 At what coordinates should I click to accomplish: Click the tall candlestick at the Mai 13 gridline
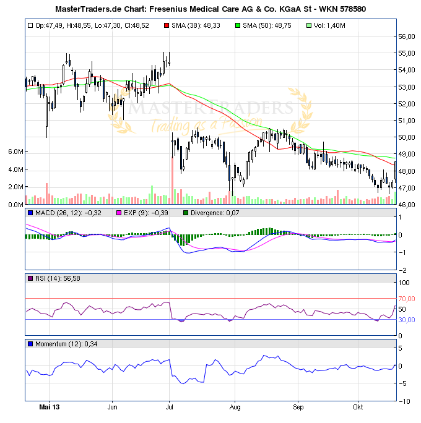pyautogui.click(x=46, y=116)
